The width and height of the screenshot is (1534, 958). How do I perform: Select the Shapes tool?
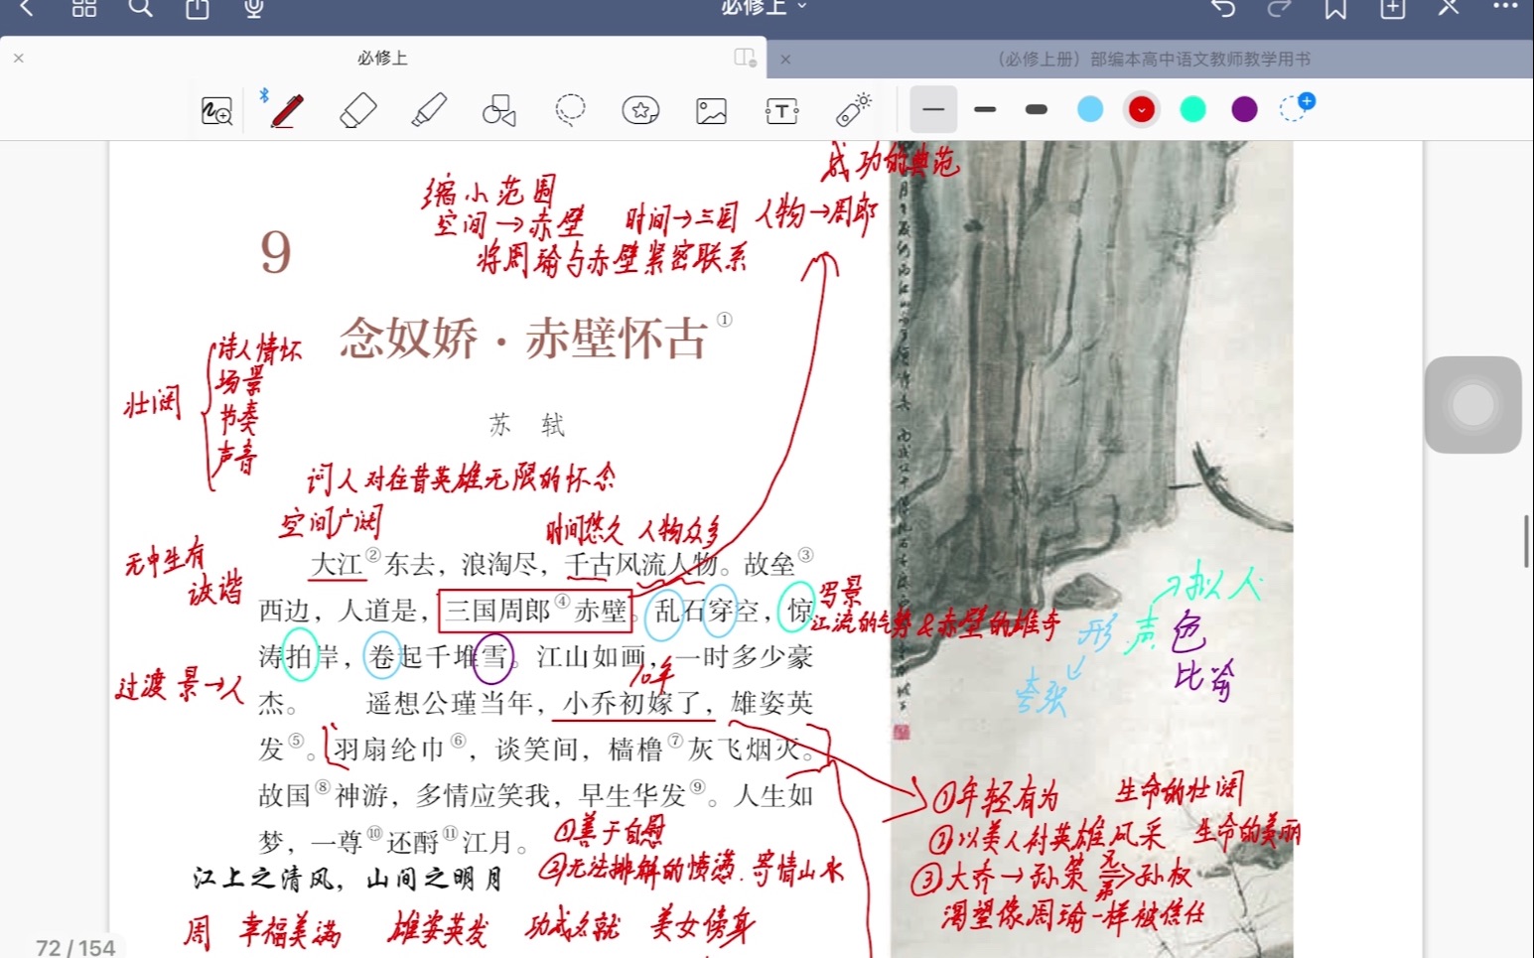point(499,110)
